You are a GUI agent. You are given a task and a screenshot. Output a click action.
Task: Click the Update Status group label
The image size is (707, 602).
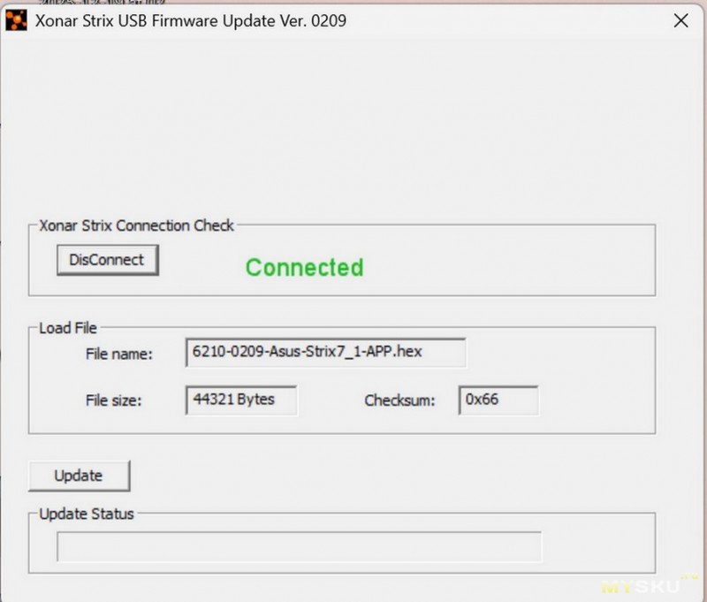click(87, 514)
